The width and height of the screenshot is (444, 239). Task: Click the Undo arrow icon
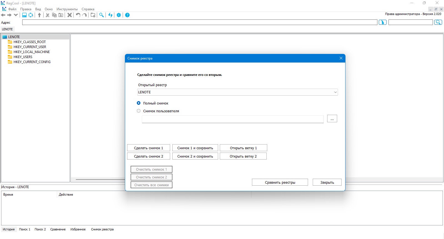[78, 15]
